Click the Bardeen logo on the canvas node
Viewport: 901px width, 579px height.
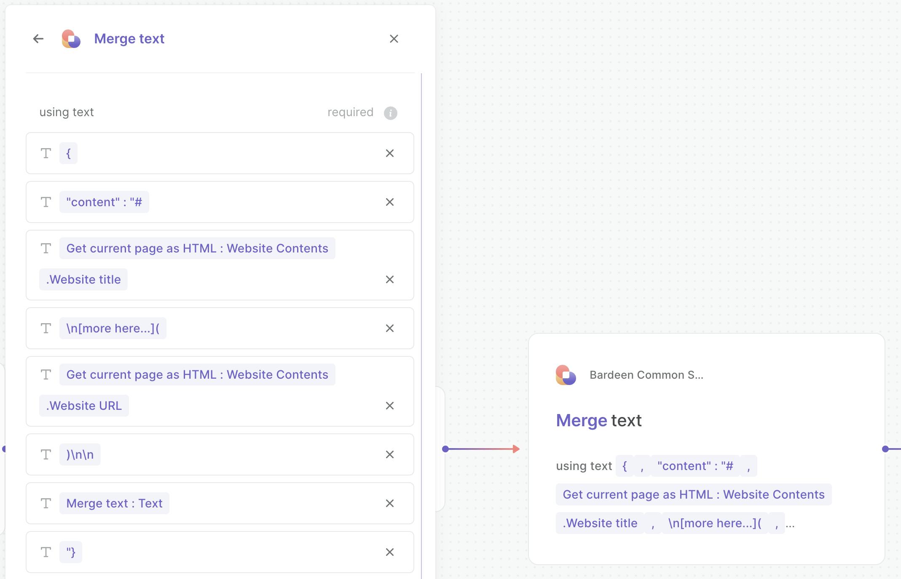[566, 375]
